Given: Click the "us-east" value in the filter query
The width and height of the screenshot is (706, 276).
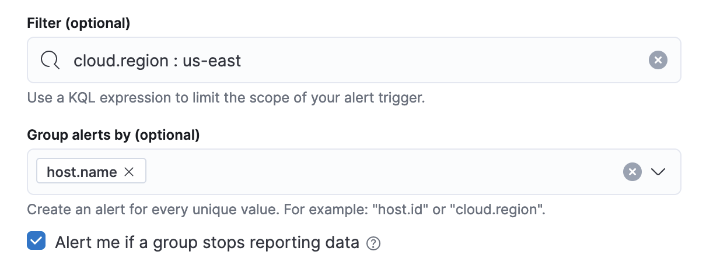Looking at the screenshot, I should 212,60.
